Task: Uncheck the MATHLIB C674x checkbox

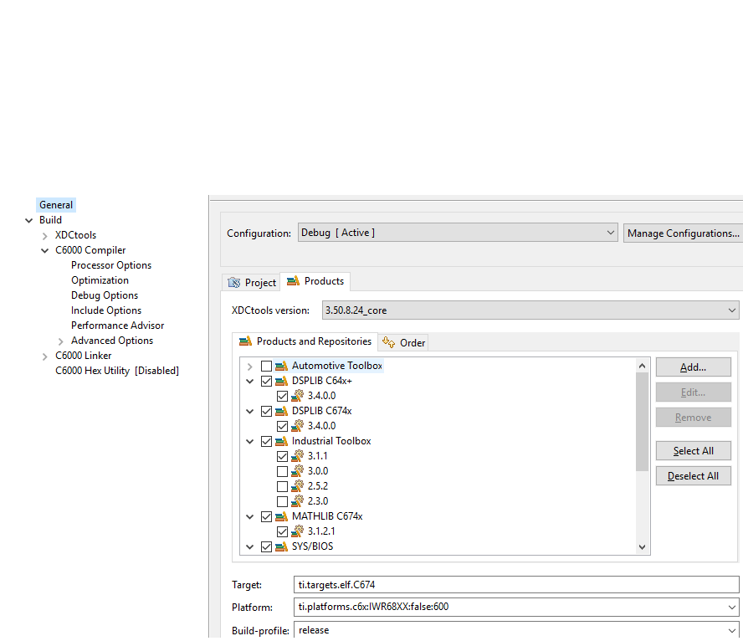Action: pos(266,516)
